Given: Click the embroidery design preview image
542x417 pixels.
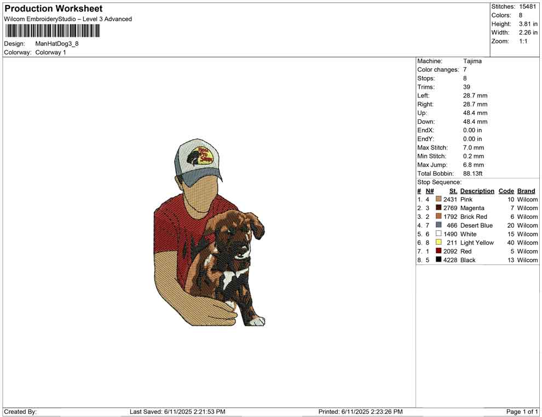Looking at the screenshot, I should click(x=210, y=232).
